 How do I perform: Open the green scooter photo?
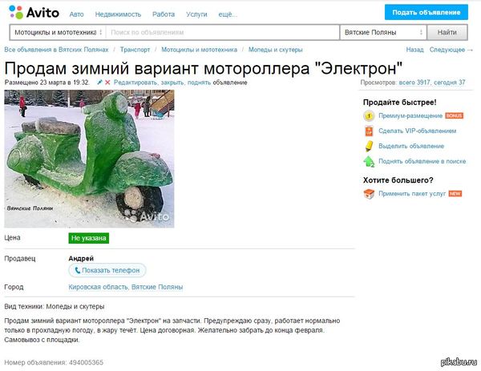tap(89, 159)
